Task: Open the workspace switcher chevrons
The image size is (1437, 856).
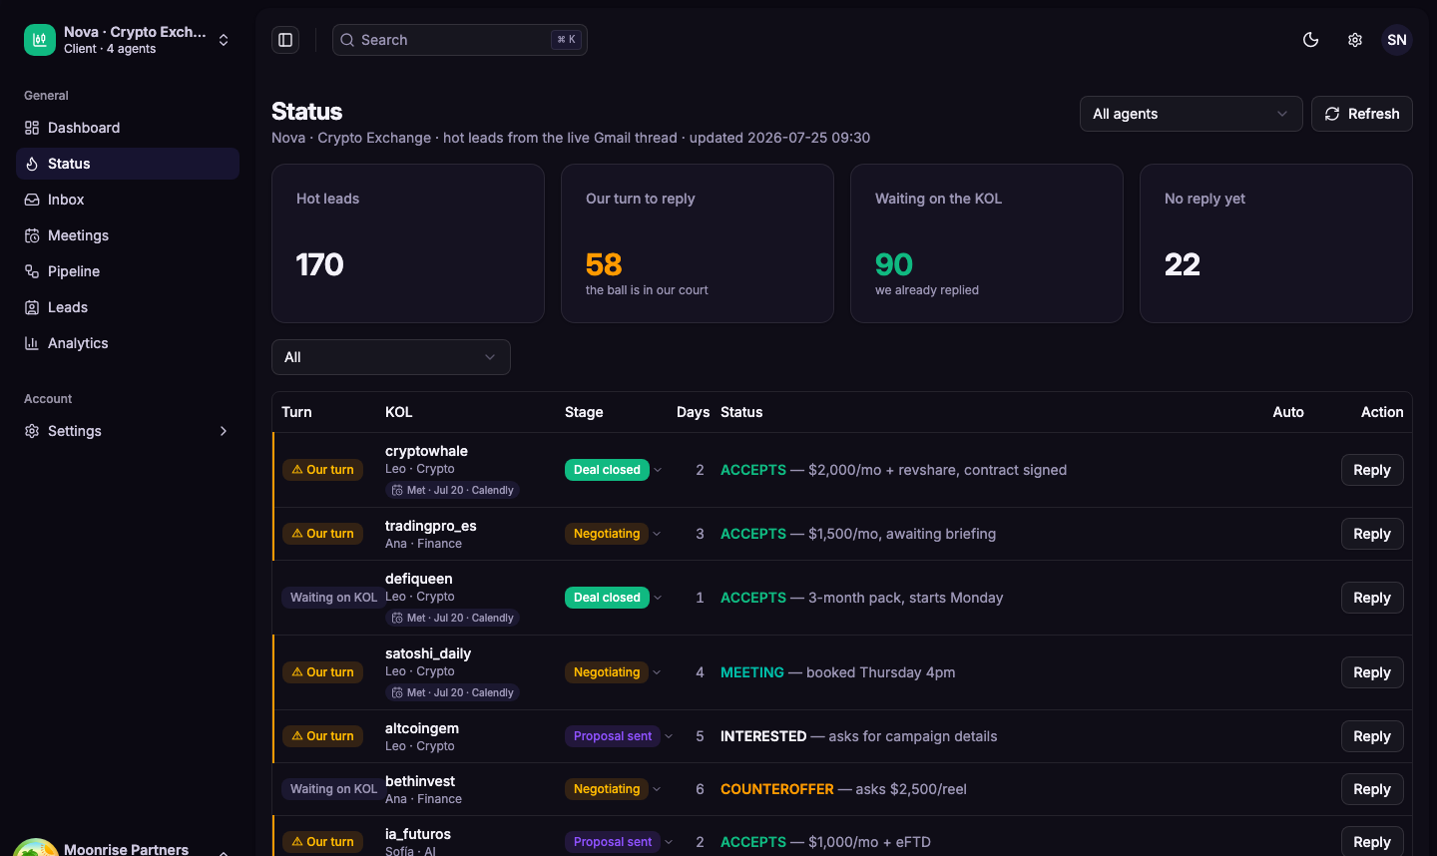Action: tap(224, 40)
